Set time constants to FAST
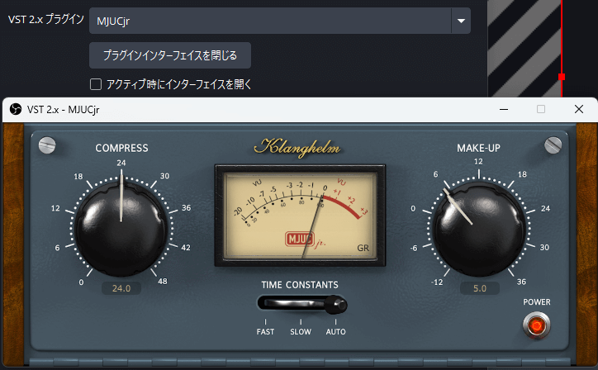Image resolution: width=598 pixels, height=370 pixels. 266,331
